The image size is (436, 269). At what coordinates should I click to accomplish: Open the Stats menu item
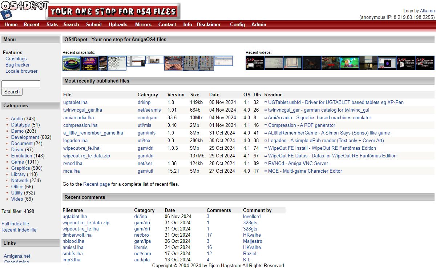pos(52,24)
